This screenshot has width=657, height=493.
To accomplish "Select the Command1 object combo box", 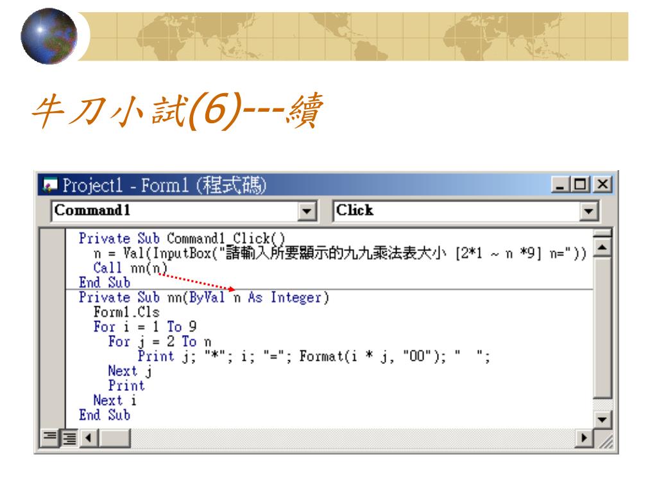I will [183, 211].
